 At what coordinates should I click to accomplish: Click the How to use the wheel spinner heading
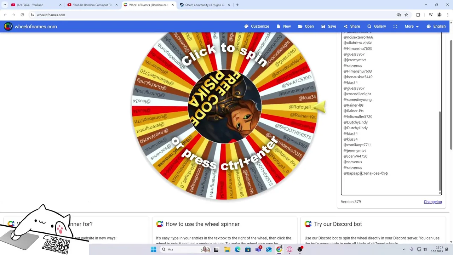[202, 224]
